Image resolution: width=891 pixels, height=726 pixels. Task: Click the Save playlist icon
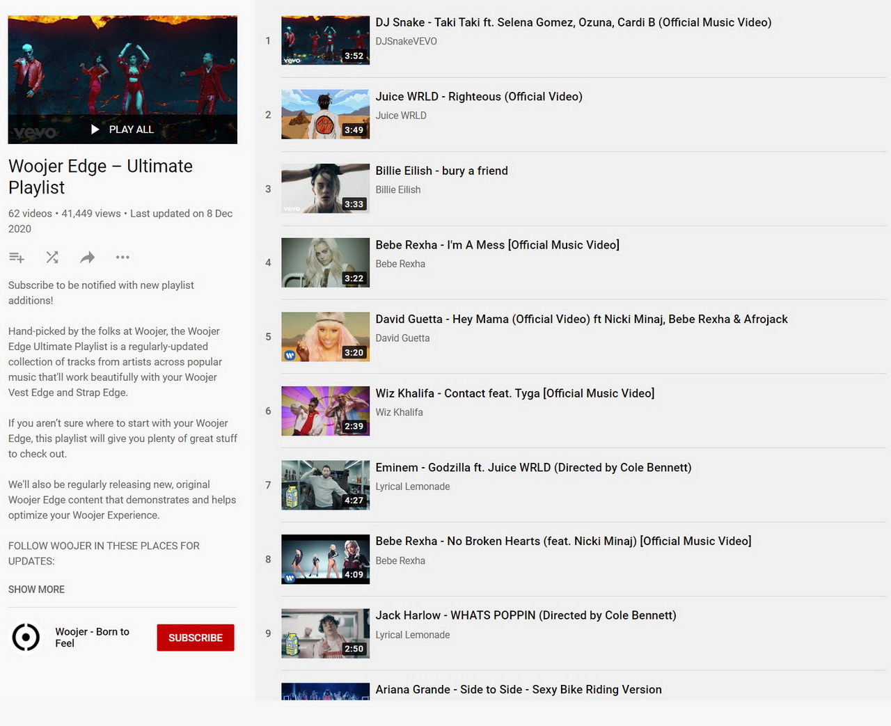point(17,258)
